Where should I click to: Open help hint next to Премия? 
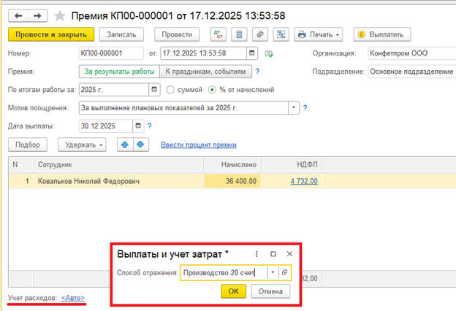point(257,72)
